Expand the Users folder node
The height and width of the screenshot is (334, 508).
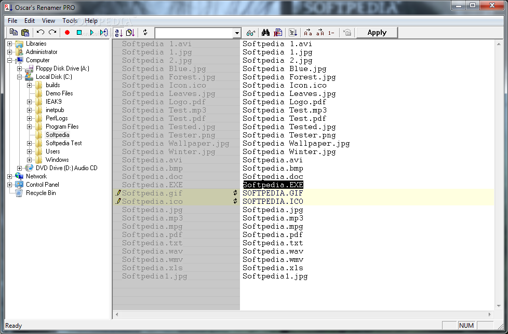coord(30,151)
